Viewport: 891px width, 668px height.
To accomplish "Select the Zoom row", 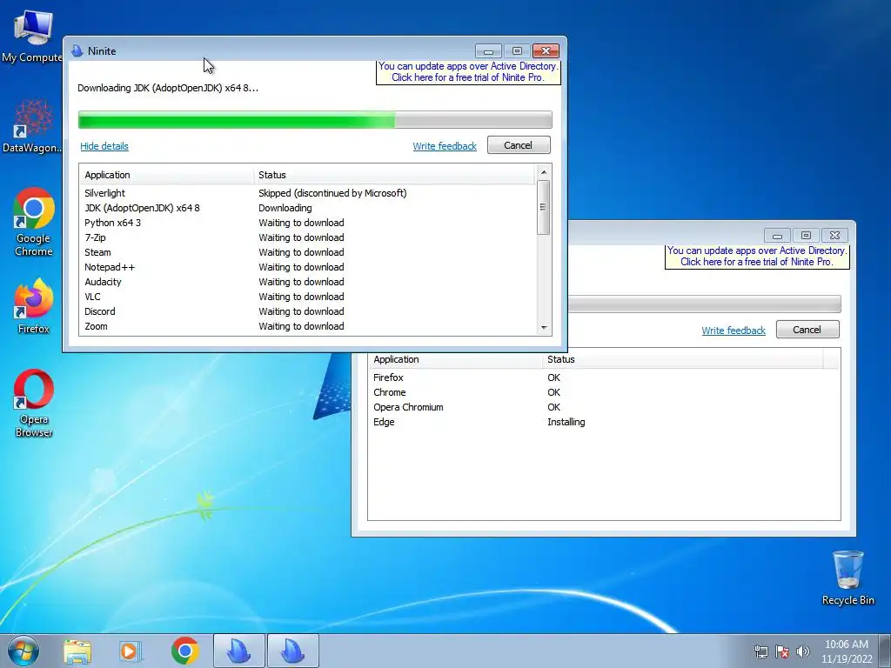I will (307, 326).
